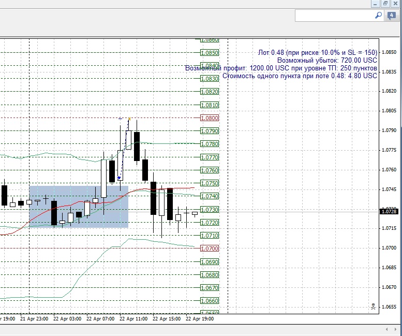Click the boxed green level label 1.0740
Screen dimensions: 402x336
point(210,196)
